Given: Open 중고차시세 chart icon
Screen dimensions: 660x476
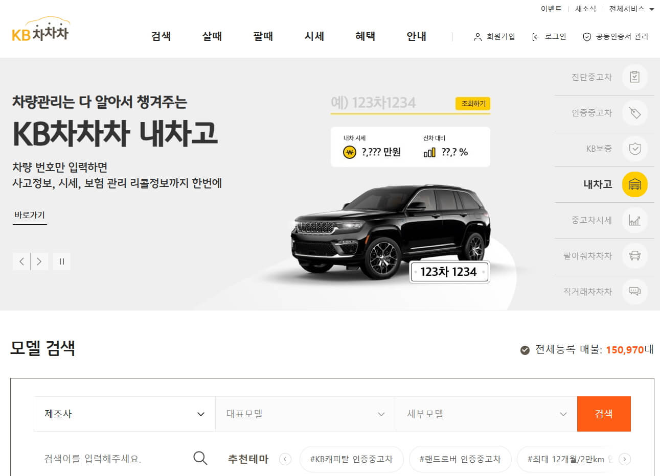Looking at the screenshot, I should click(x=634, y=220).
